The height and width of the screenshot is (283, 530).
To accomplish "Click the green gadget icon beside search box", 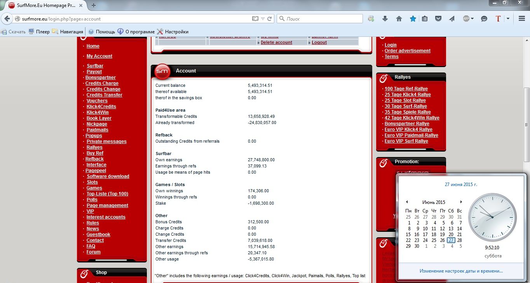I will coord(371,19).
